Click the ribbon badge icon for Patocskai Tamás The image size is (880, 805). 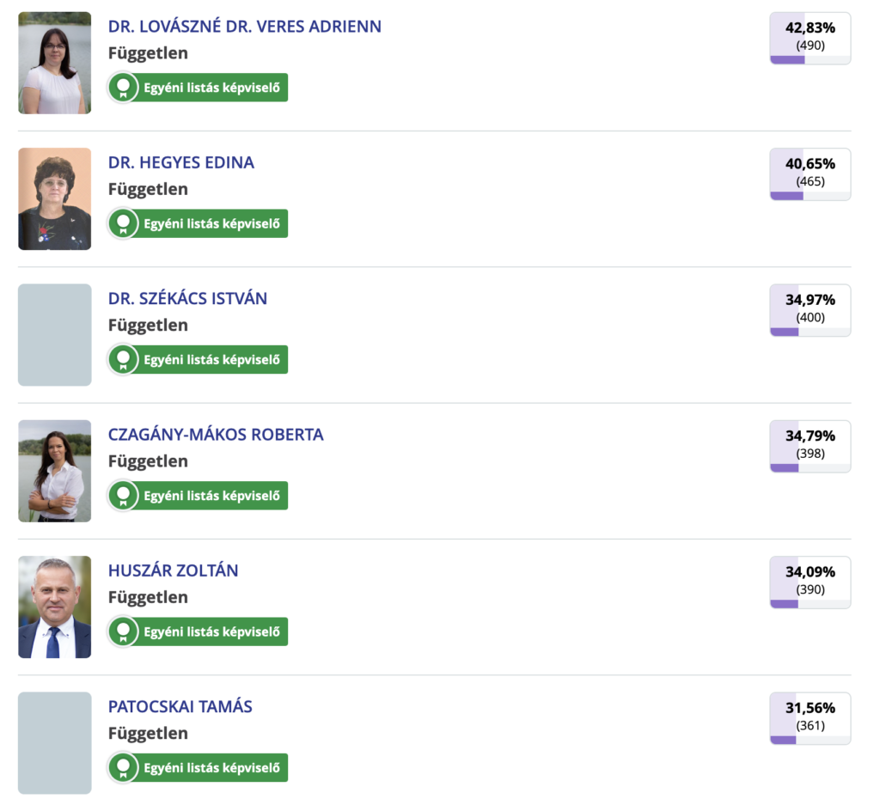click(x=124, y=767)
